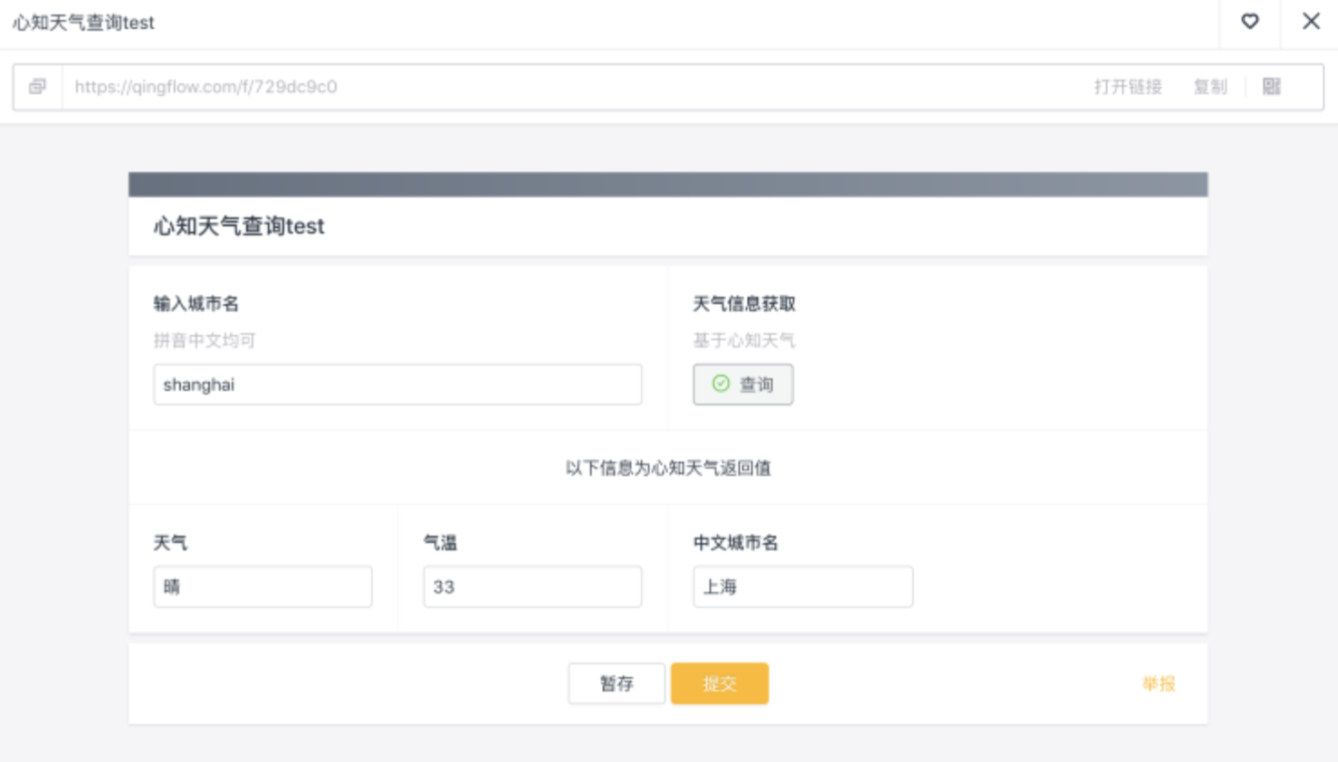Click the 输入城市名 label
The image size is (1338, 762).
tap(196, 304)
